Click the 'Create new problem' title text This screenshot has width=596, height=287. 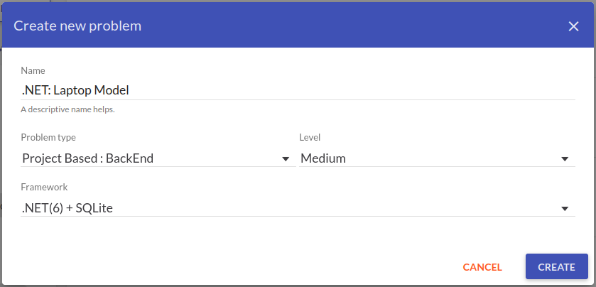(77, 26)
